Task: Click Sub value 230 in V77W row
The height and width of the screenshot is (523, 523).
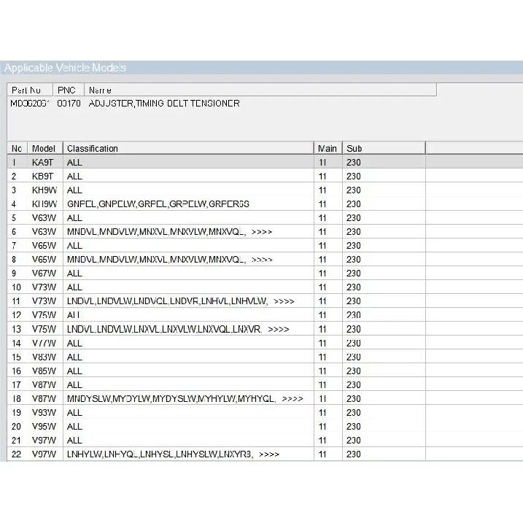Action: [x=354, y=344]
